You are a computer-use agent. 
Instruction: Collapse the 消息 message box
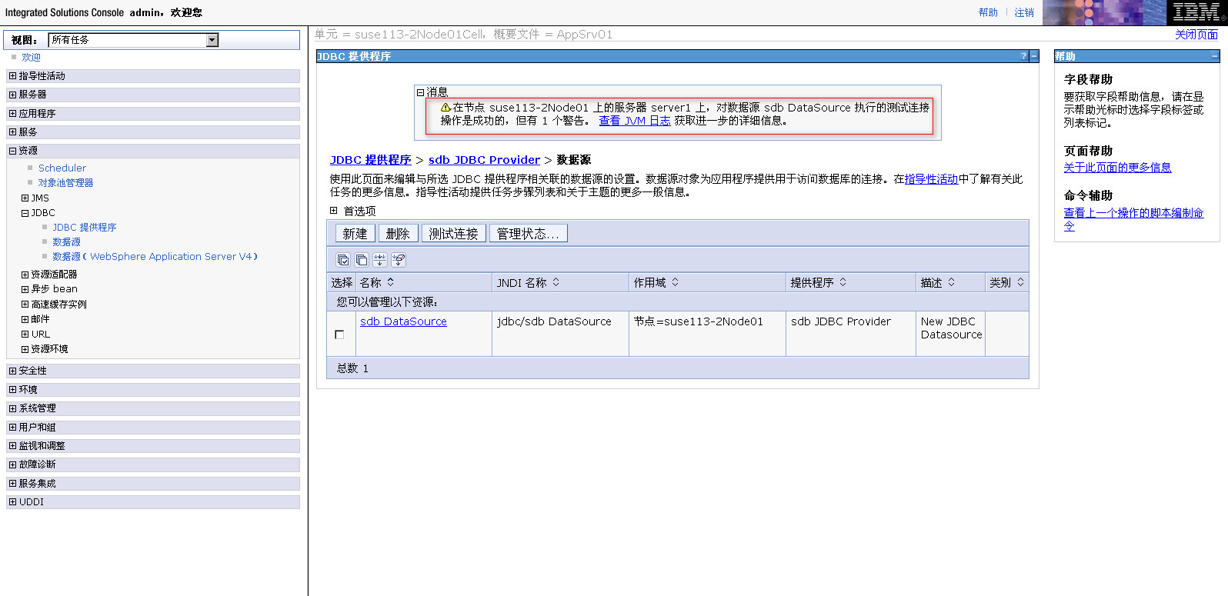[421, 92]
